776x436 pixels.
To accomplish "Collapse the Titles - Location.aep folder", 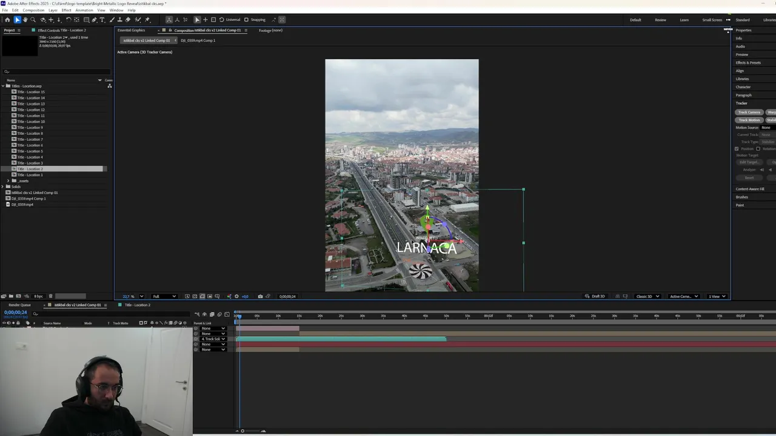I will (4, 86).
